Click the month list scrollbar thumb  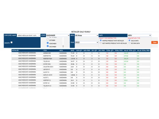(63, 46)
